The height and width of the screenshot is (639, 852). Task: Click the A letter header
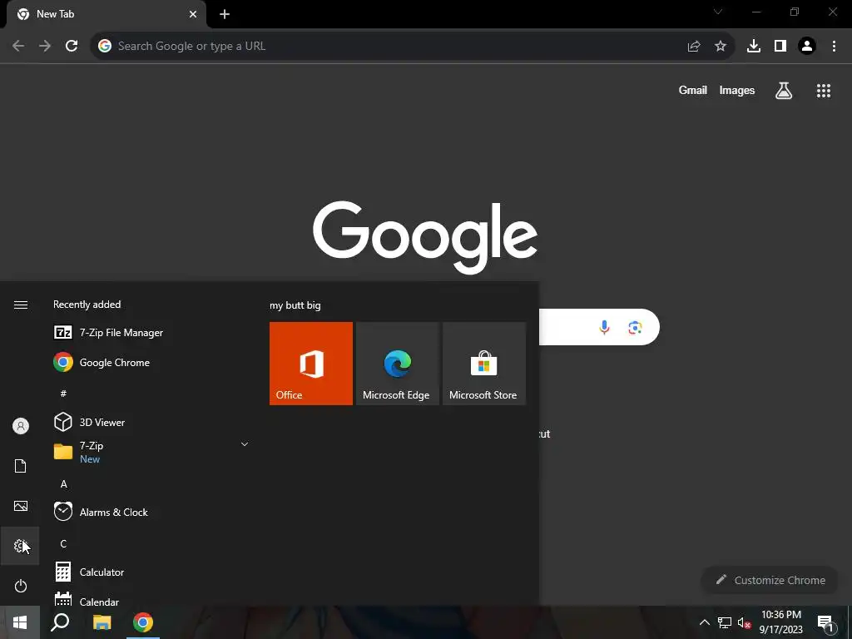pos(63,484)
